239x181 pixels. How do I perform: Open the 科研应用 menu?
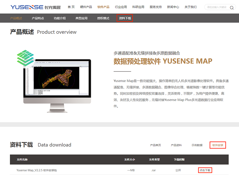click(138, 7)
